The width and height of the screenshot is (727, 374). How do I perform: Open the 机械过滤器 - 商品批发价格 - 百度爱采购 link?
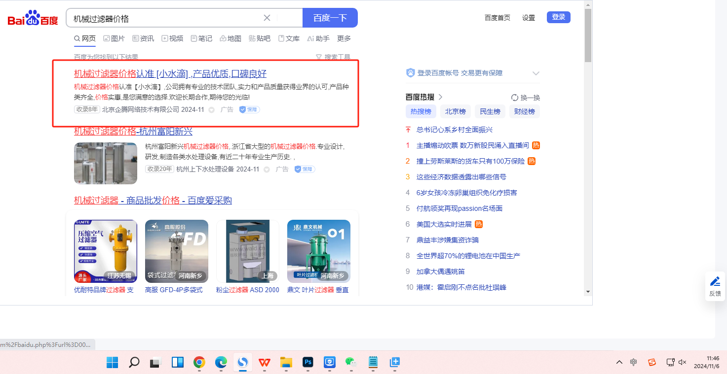pos(153,201)
